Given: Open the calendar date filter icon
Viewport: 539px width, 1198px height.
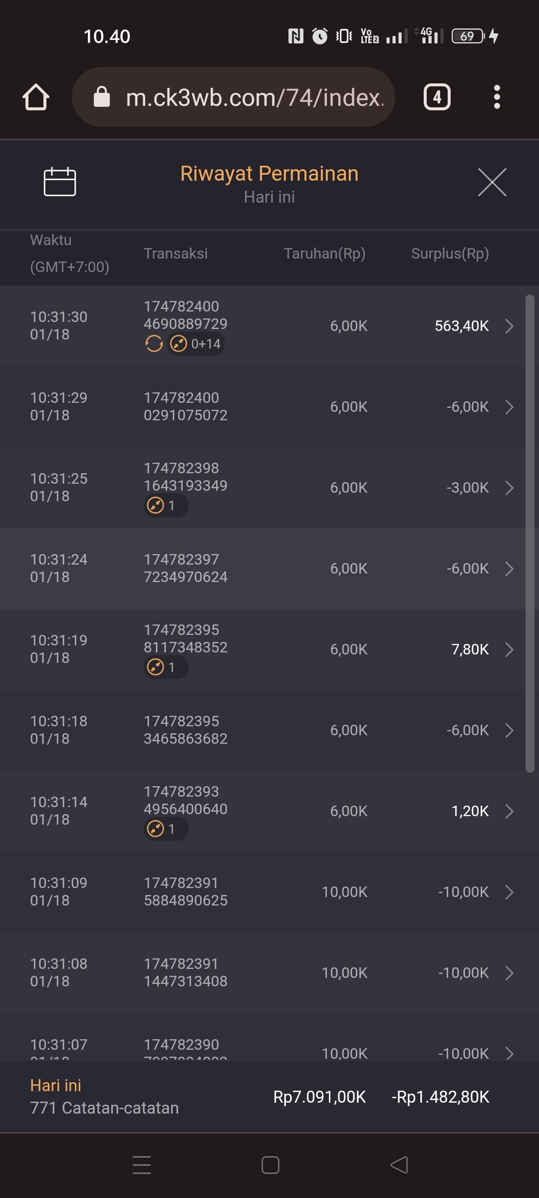Looking at the screenshot, I should click(x=60, y=182).
